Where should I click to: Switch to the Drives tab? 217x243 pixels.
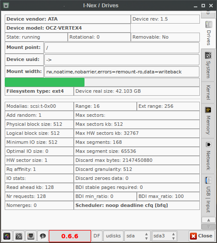208,33
